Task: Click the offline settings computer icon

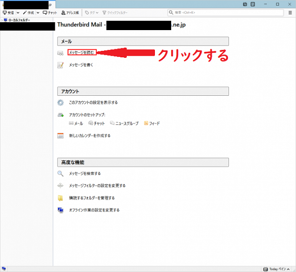Action: (x=61, y=210)
